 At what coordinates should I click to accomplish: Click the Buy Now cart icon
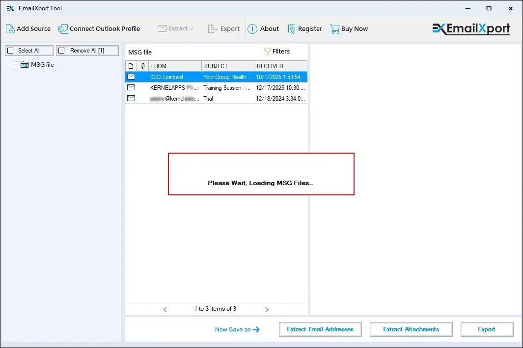tap(334, 28)
